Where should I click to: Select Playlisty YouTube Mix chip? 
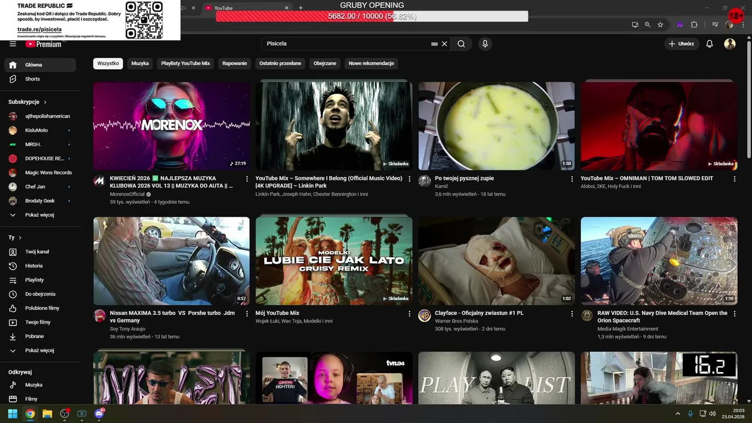186,63
